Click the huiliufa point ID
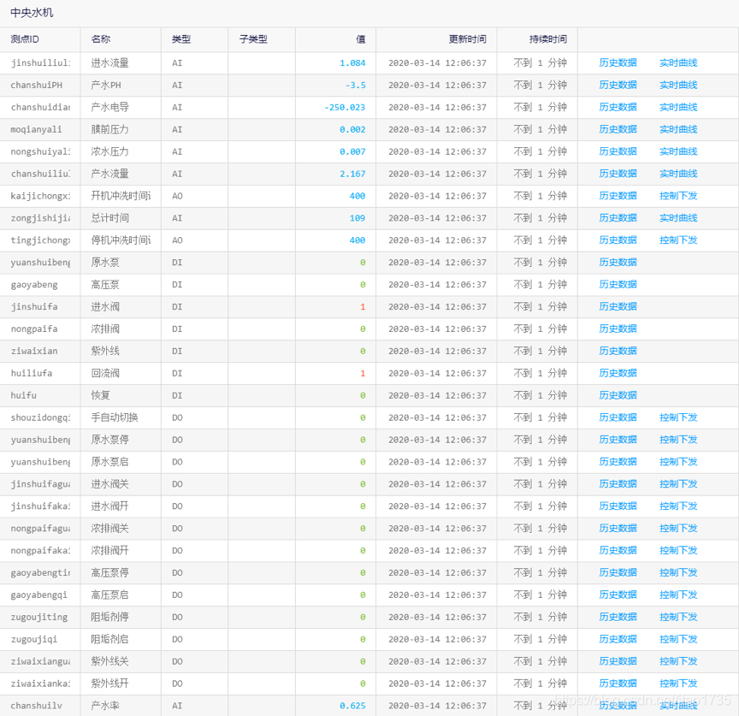Image resolution: width=739 pixels, height=716 pixels. click(32, 373)
